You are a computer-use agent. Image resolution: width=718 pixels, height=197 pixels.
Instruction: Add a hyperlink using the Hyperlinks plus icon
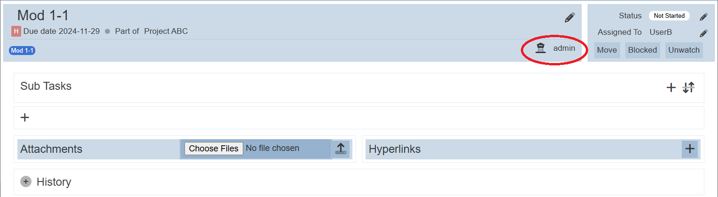690,149
